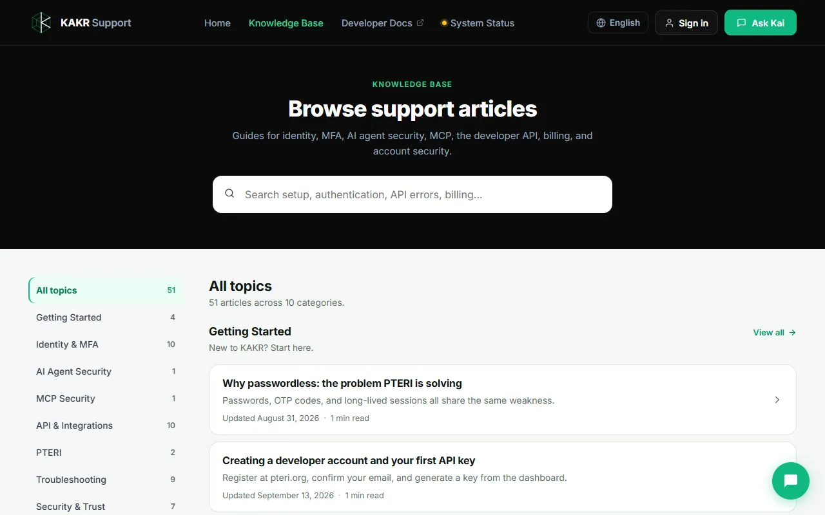Expand the 'Why passwordless' article chevron
Screen dimensions: 825x515
tap(777, 400)
